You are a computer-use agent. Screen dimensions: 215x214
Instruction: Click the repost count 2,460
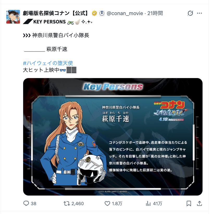[x=78, y=204]
